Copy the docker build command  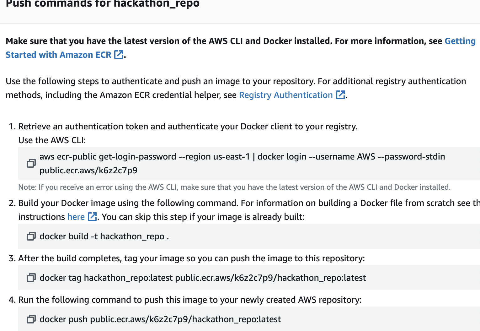tap(31, 236)
